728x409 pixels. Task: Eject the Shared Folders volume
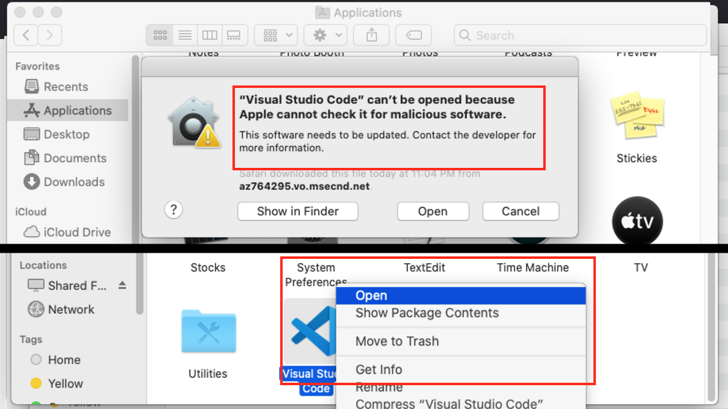(122, 285)
